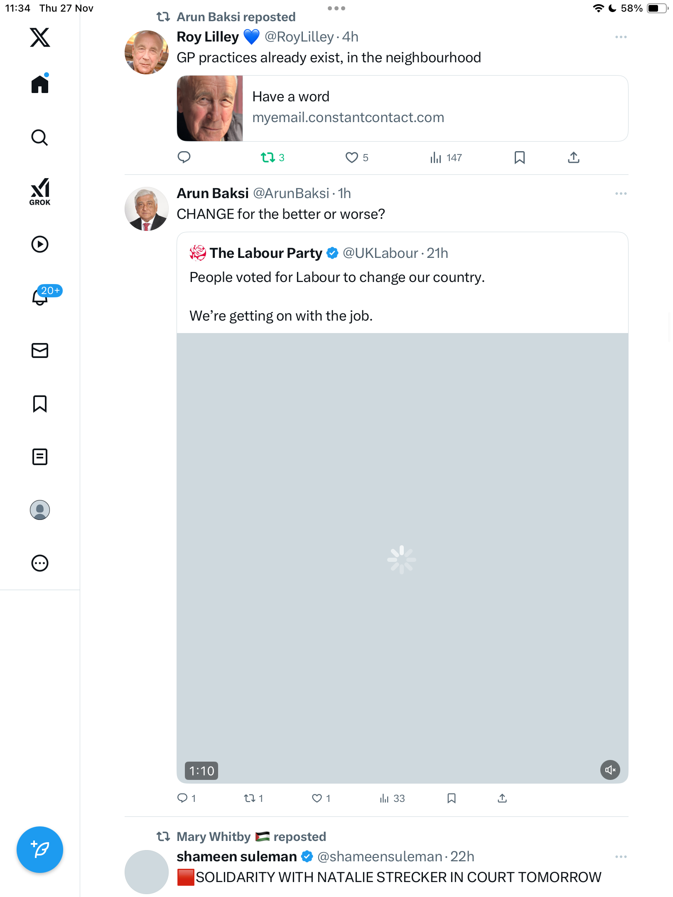Open the More circle menu in sidebar
This screenshot has width=673, height=897.
[40, 563]
